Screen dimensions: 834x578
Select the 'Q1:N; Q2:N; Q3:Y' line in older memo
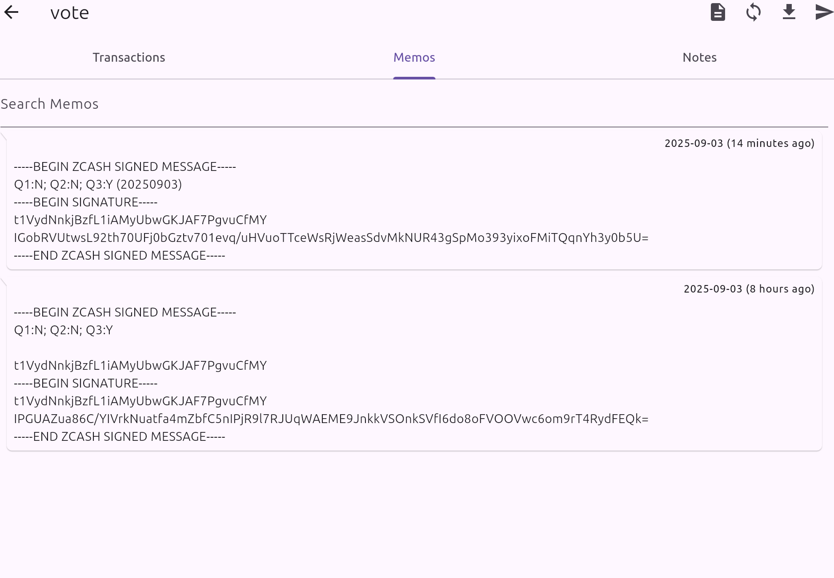tap(64, 330)
